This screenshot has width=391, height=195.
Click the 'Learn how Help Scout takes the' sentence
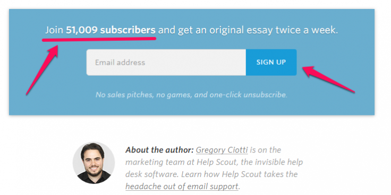[240, 174]
